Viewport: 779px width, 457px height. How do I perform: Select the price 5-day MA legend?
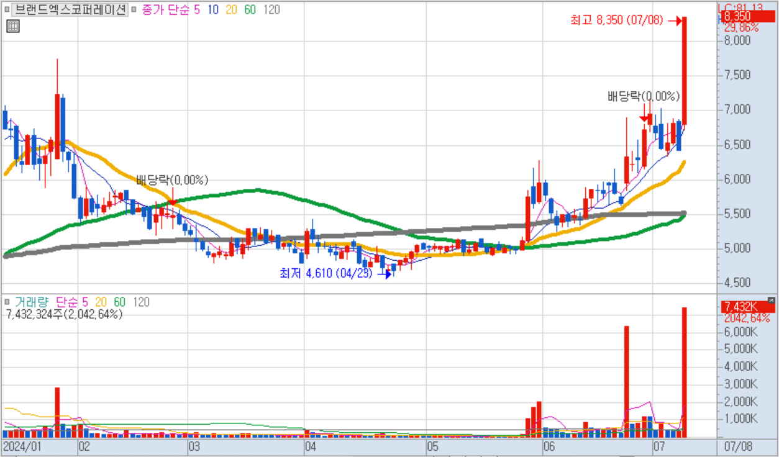click(196, 10)
